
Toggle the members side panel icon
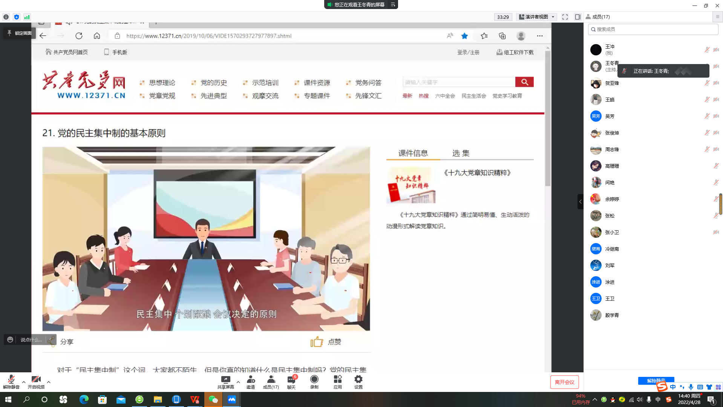(577, 17)
